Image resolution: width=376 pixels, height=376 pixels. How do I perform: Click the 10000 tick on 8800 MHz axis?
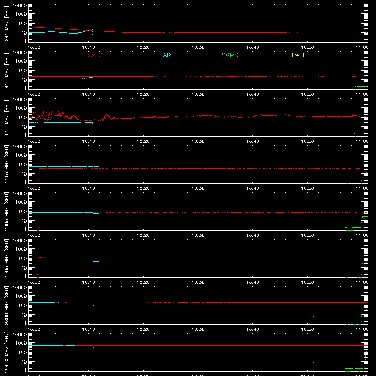[x=20, y=288]
